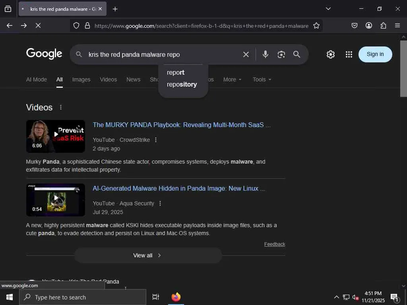
Task: Open Firefox application hamburger menu
Action: coord(397,25)
